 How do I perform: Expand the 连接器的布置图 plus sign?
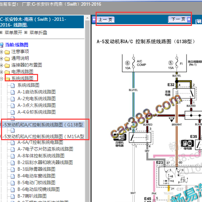(1, 65)
